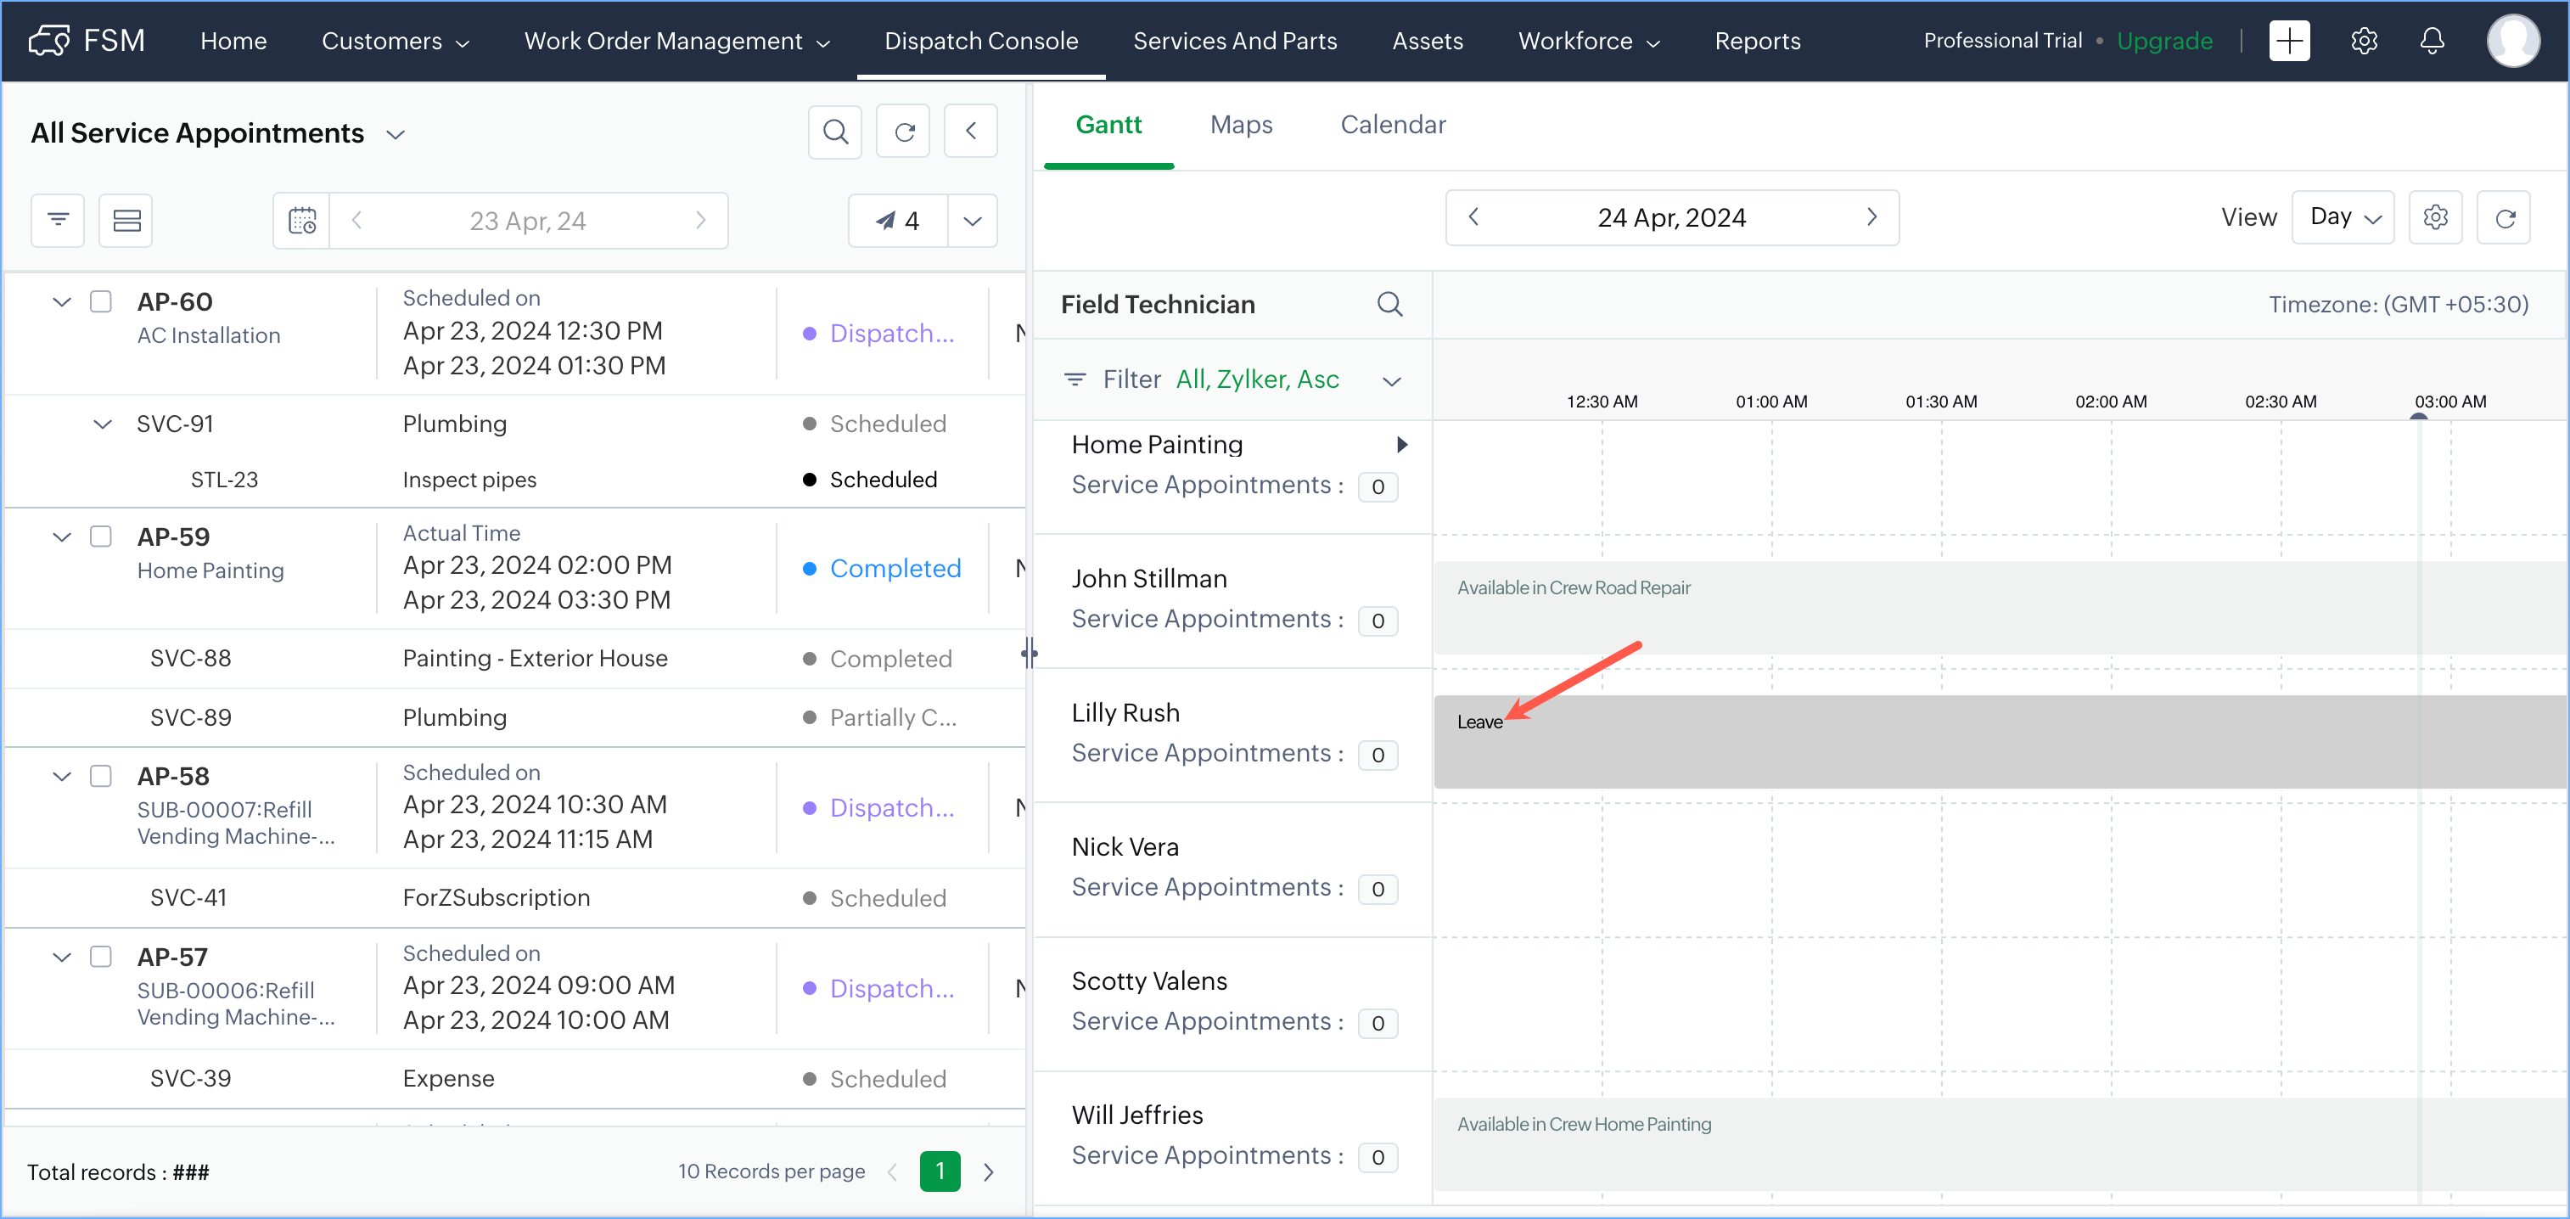Click the search icon in appointments panel
Viewport: 2570px width, 1219px height.
pos(835,132)
